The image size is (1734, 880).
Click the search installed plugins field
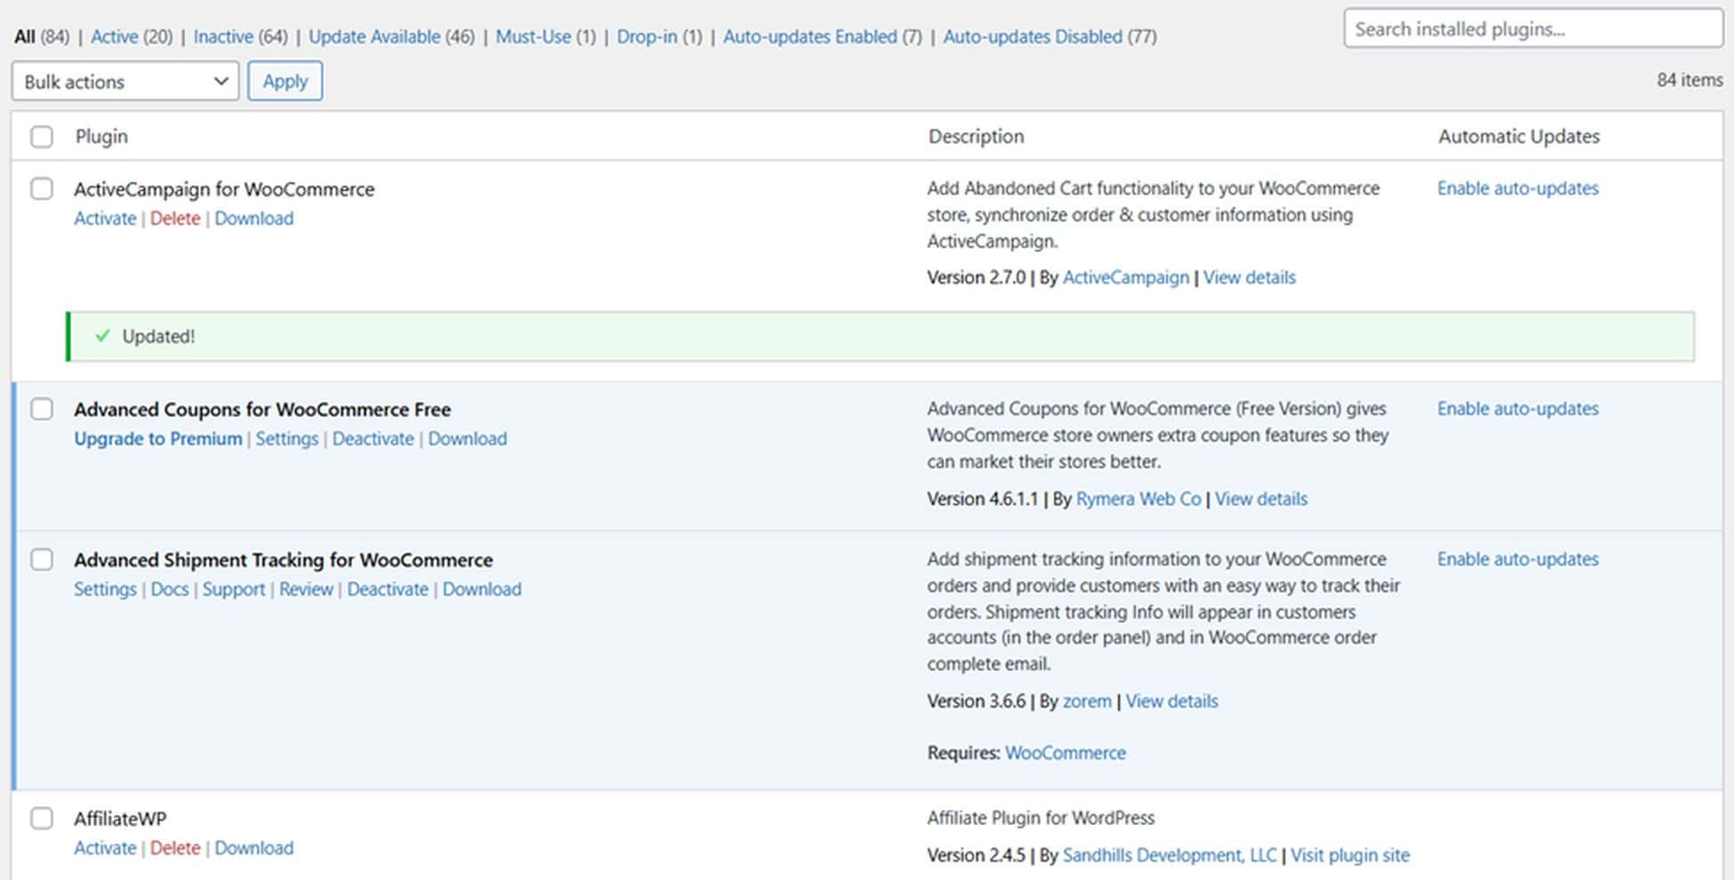(x=1531, y=28)
